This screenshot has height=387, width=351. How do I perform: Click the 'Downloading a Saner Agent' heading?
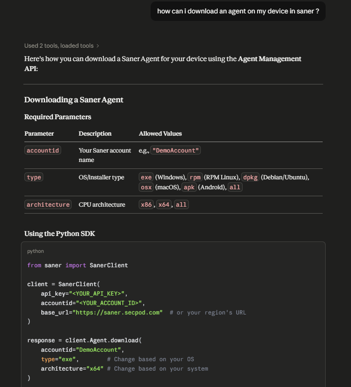[74, 100]
